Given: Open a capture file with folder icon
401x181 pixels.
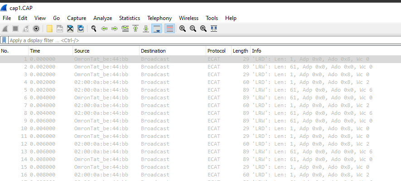Looking at the screenshot, I should 49,29.
